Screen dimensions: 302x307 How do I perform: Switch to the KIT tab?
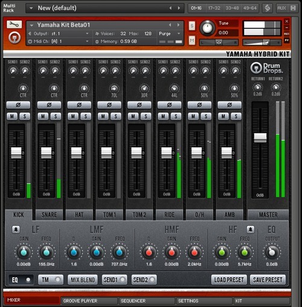point(262,301)
